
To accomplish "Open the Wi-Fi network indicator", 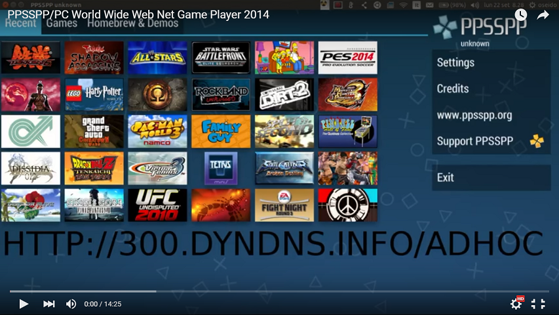I will pyautogui.click(x=403, y=5).
